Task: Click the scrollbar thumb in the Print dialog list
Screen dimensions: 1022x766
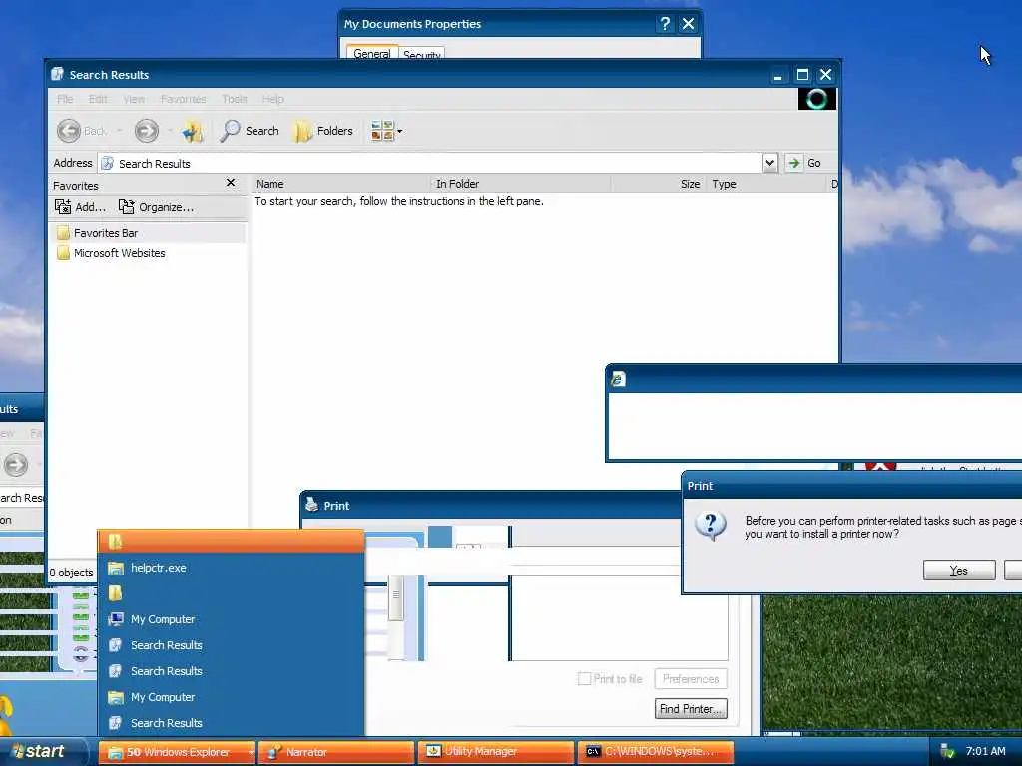Action: [x=395, y=596]
